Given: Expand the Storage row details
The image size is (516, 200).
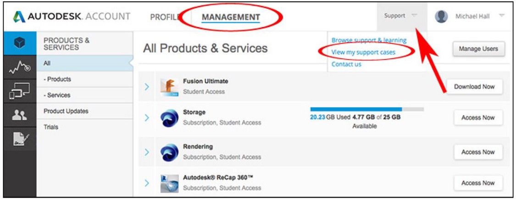Looking at the screenshot, I should click(147, 118).
